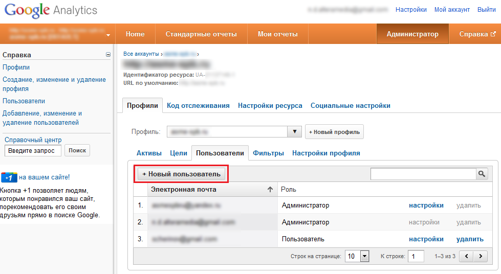The image size is (501, 274).
Task: Open Социальные настройки tab
Action: pos(351,106)
